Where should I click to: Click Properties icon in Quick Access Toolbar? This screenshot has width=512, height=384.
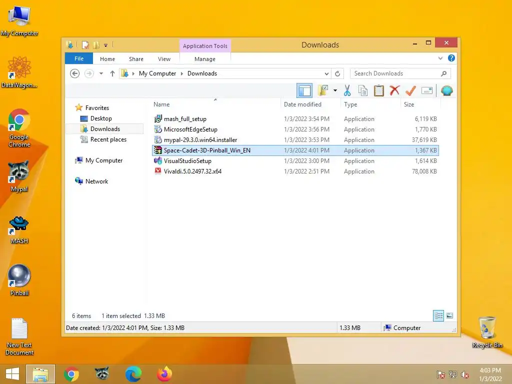85,44
